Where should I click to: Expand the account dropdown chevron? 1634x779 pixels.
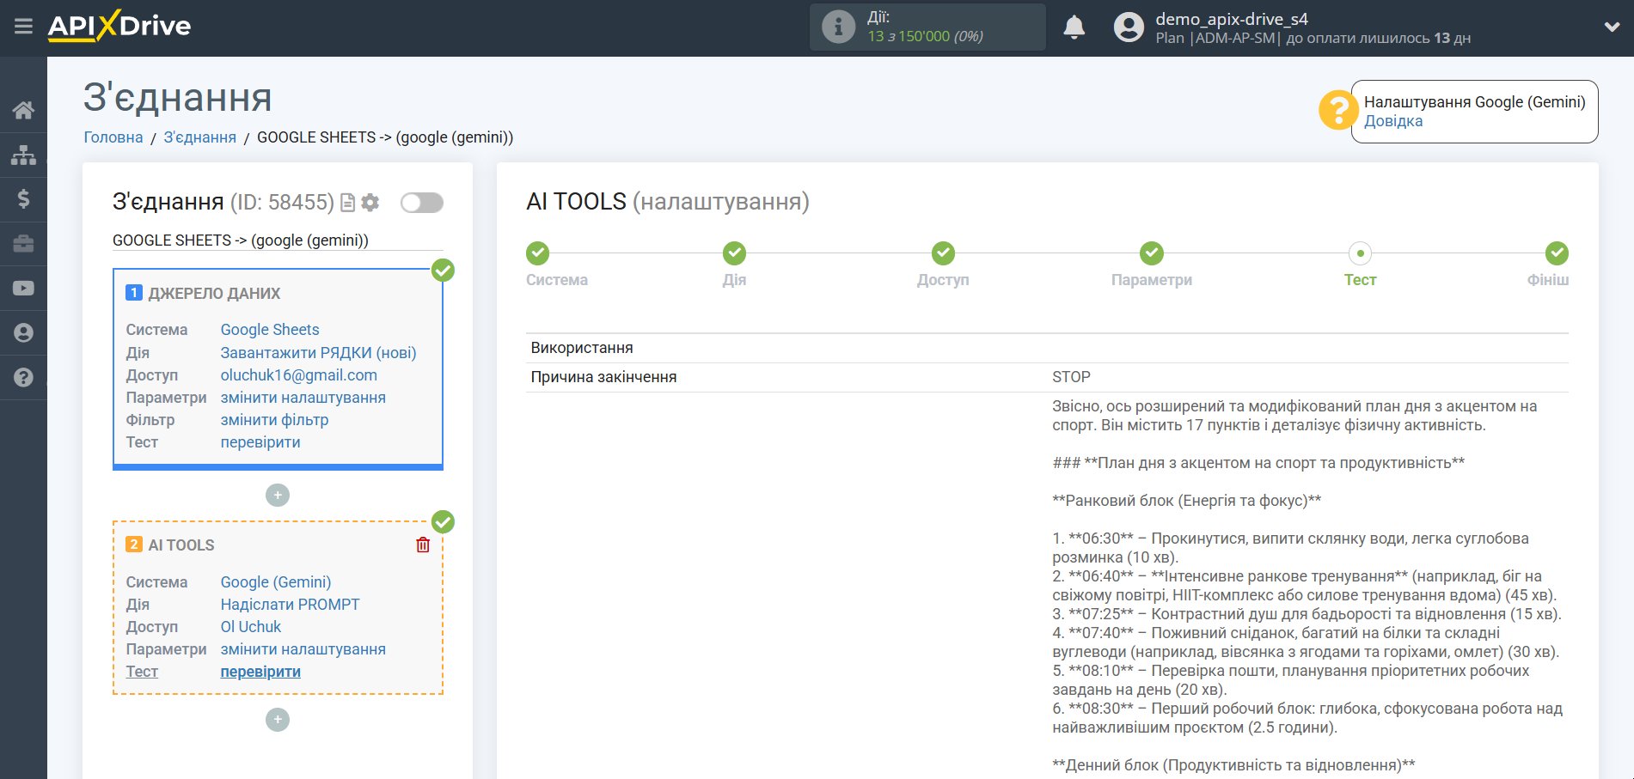click(x=1612, y=27)
